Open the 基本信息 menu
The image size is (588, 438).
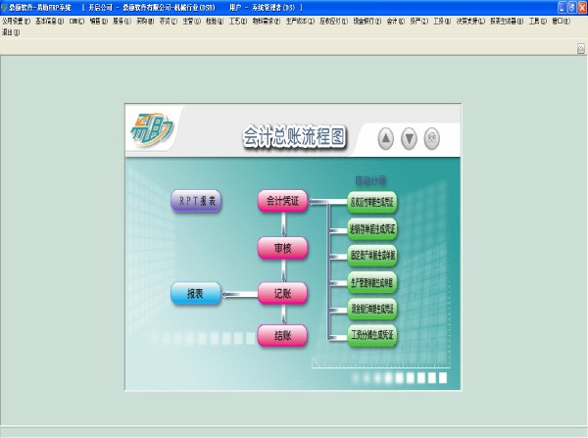50,21
